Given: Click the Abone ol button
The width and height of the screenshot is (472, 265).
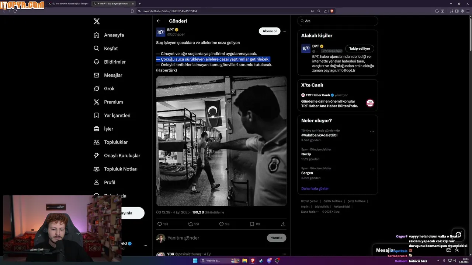Looking at the screenshot, I should click(270, 31).
